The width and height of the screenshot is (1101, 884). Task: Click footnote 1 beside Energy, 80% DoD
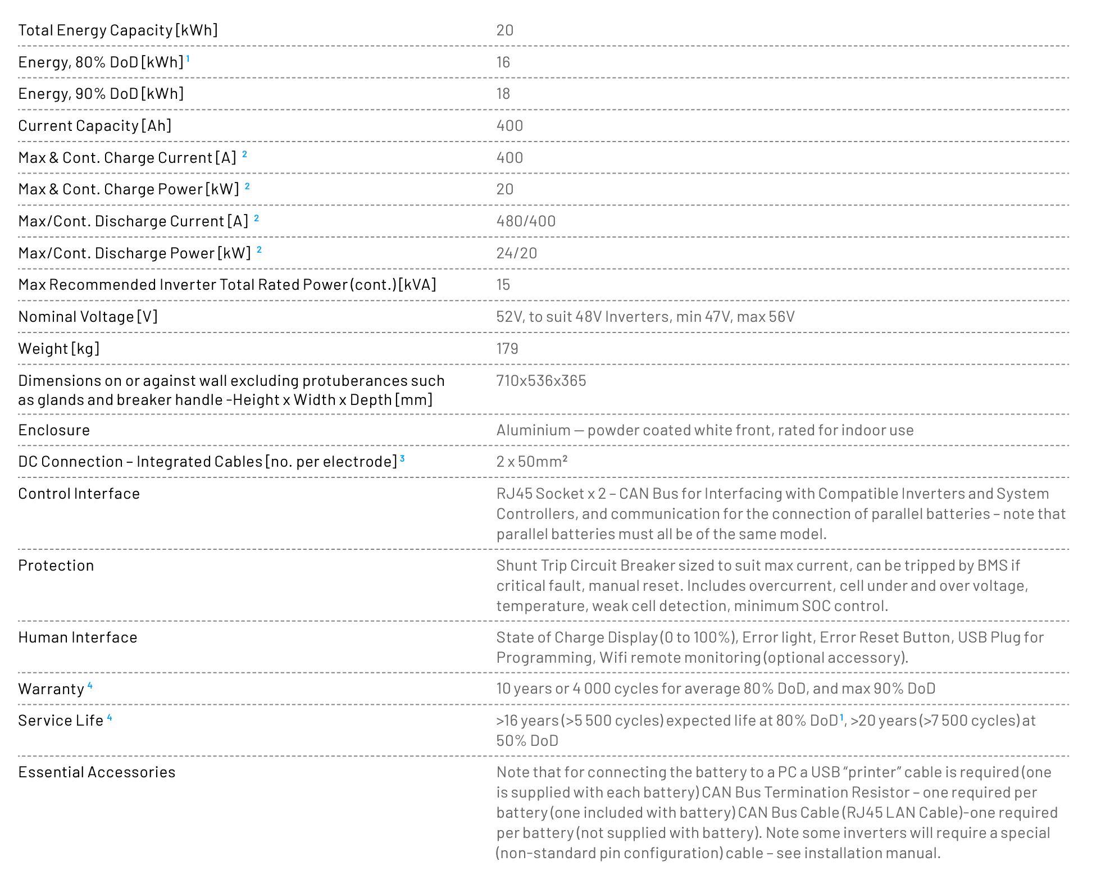(x=188, y=58)
